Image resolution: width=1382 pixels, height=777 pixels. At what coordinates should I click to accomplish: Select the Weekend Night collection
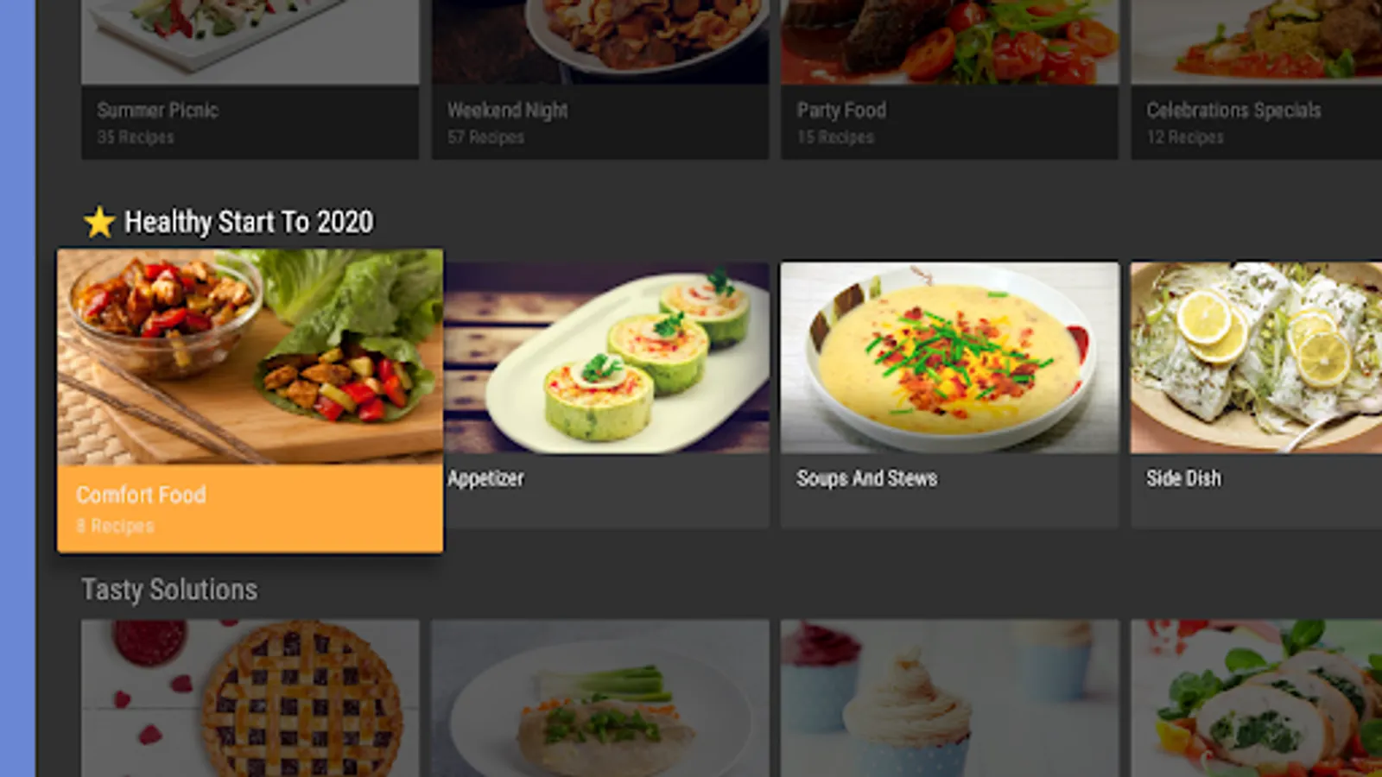pyautogui.click(x=600, y=79)
